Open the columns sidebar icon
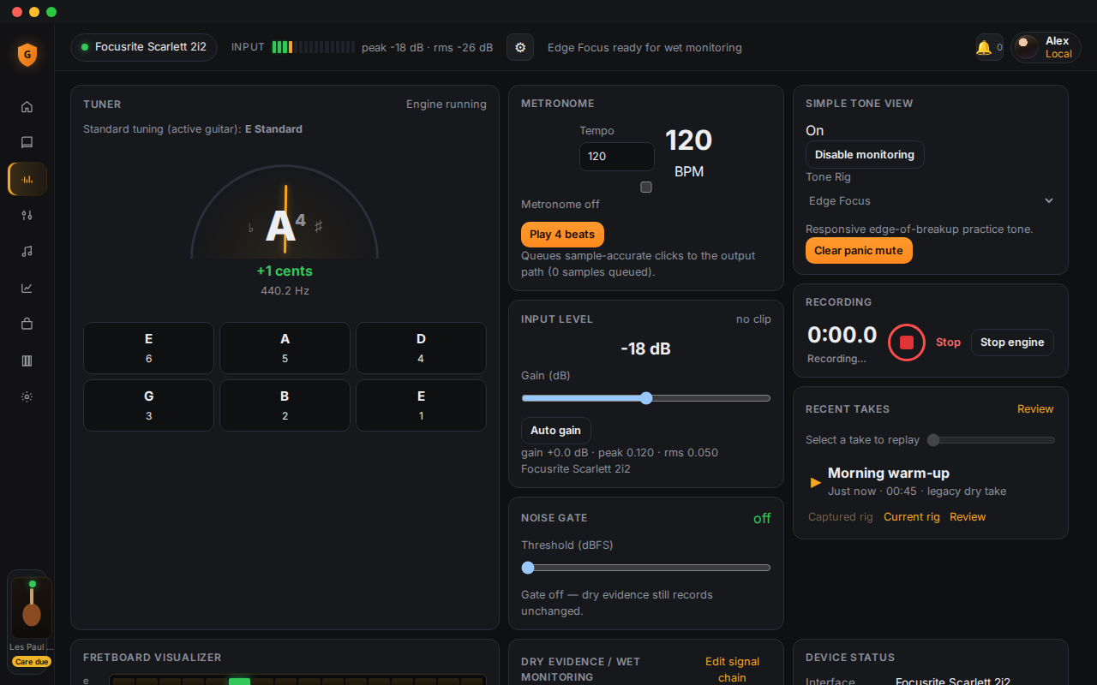Viewport: 1097px width, 685px height. click(27, 360)
